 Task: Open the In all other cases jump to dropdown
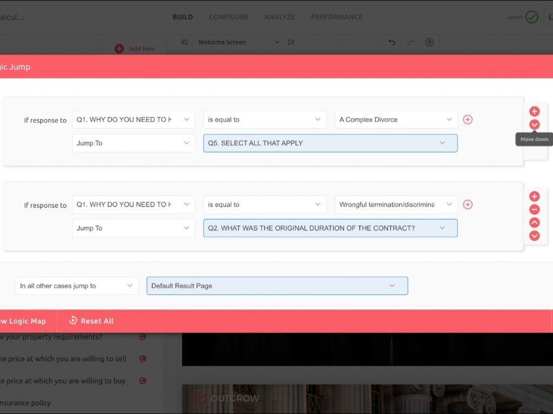pos(77,286)
